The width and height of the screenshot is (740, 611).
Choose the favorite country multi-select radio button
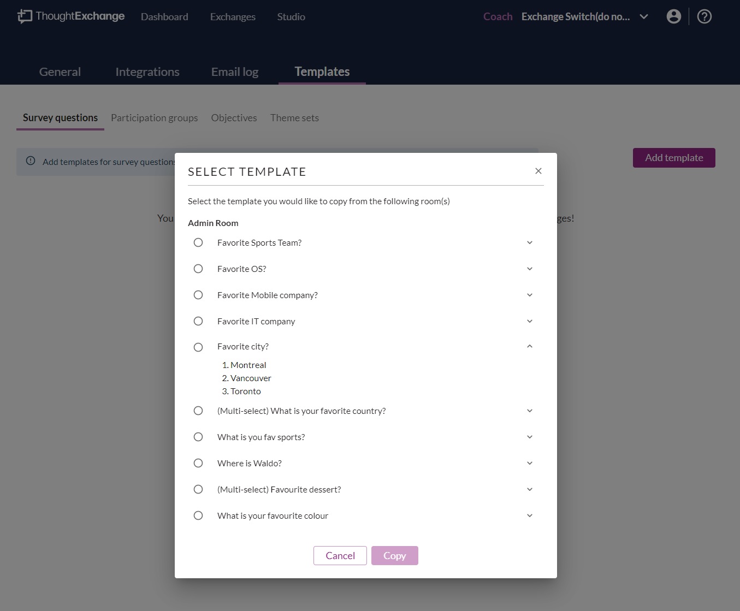point(198,411)
